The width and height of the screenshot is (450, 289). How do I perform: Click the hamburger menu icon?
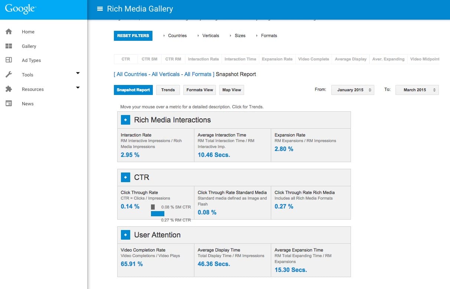point(100,9)
